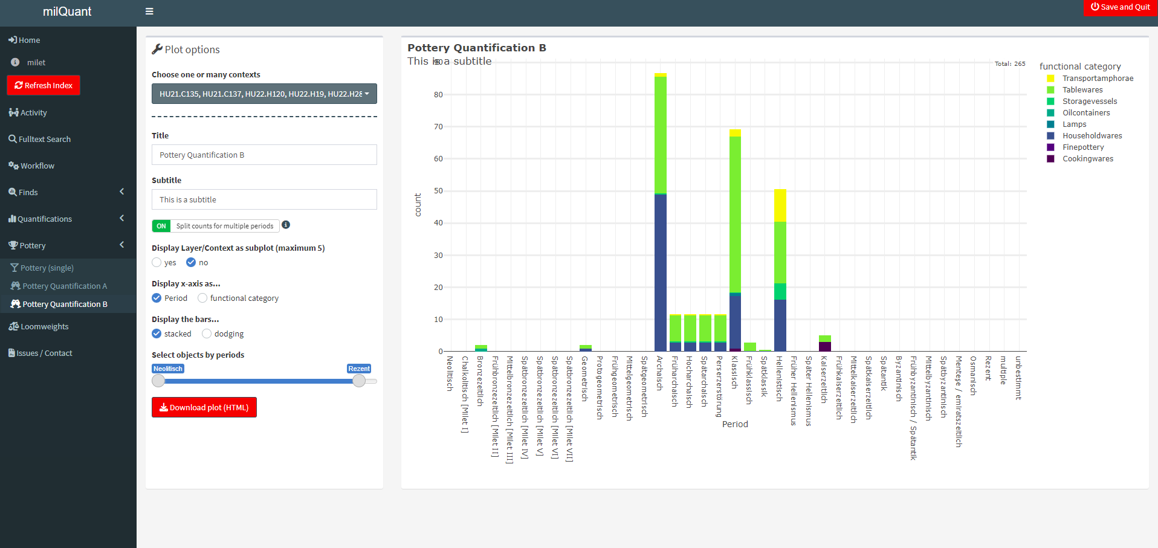
Task: Click Download plot (HTML) button
Action: pyautogui.click(x=204, y=407)
